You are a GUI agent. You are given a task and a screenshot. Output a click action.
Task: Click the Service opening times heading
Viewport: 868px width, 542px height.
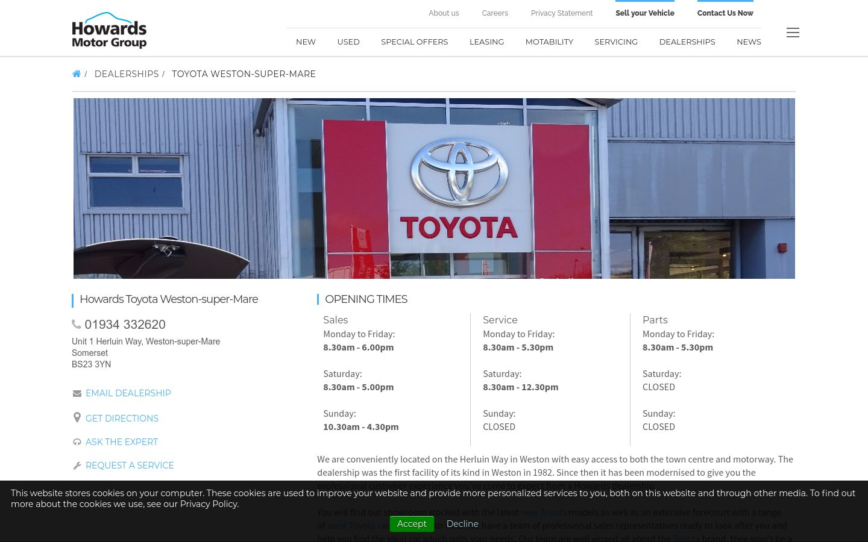click(x=500, y=320)
